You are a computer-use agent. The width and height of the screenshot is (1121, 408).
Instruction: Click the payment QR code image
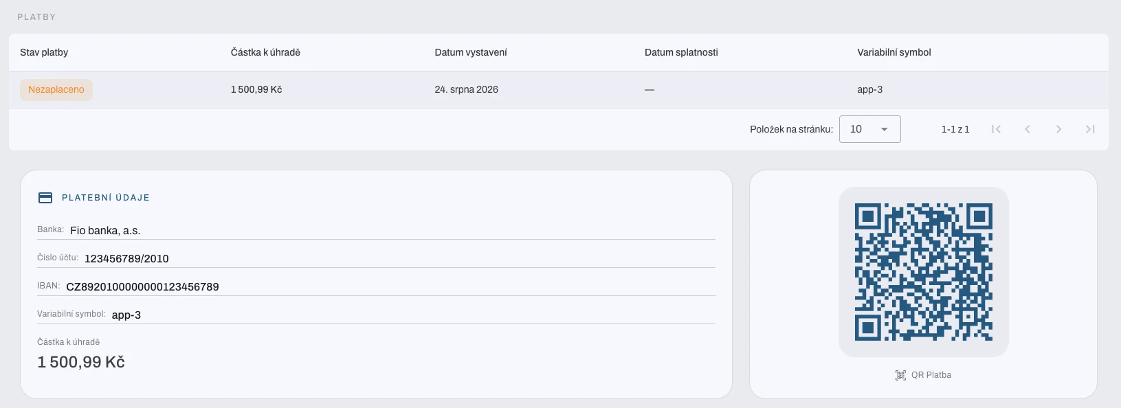923,272
